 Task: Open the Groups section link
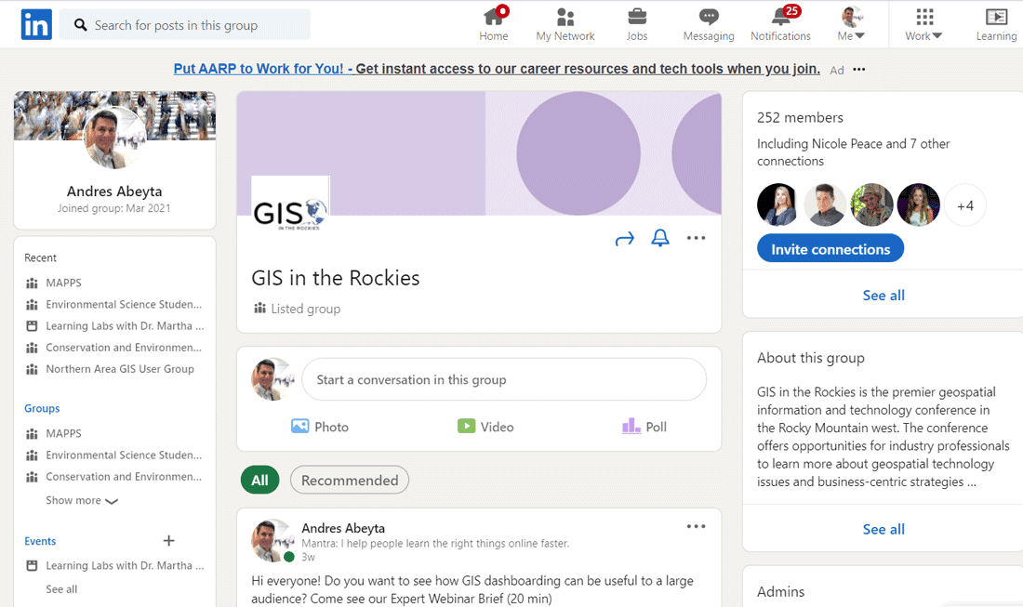[42, 408]
